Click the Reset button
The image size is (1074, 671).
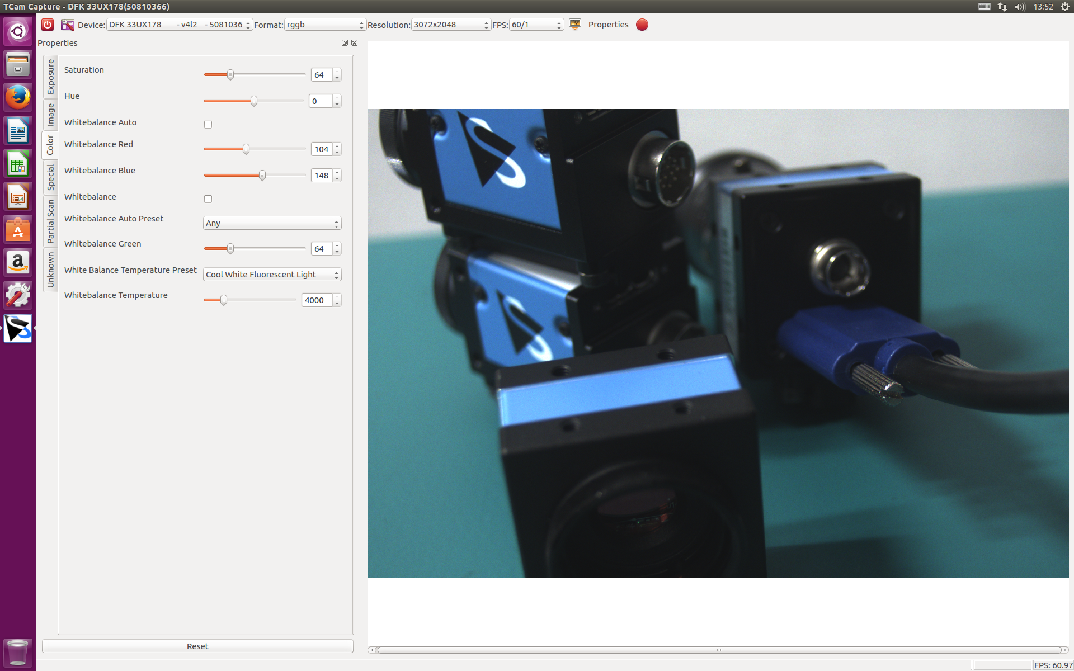click(197, 646)
